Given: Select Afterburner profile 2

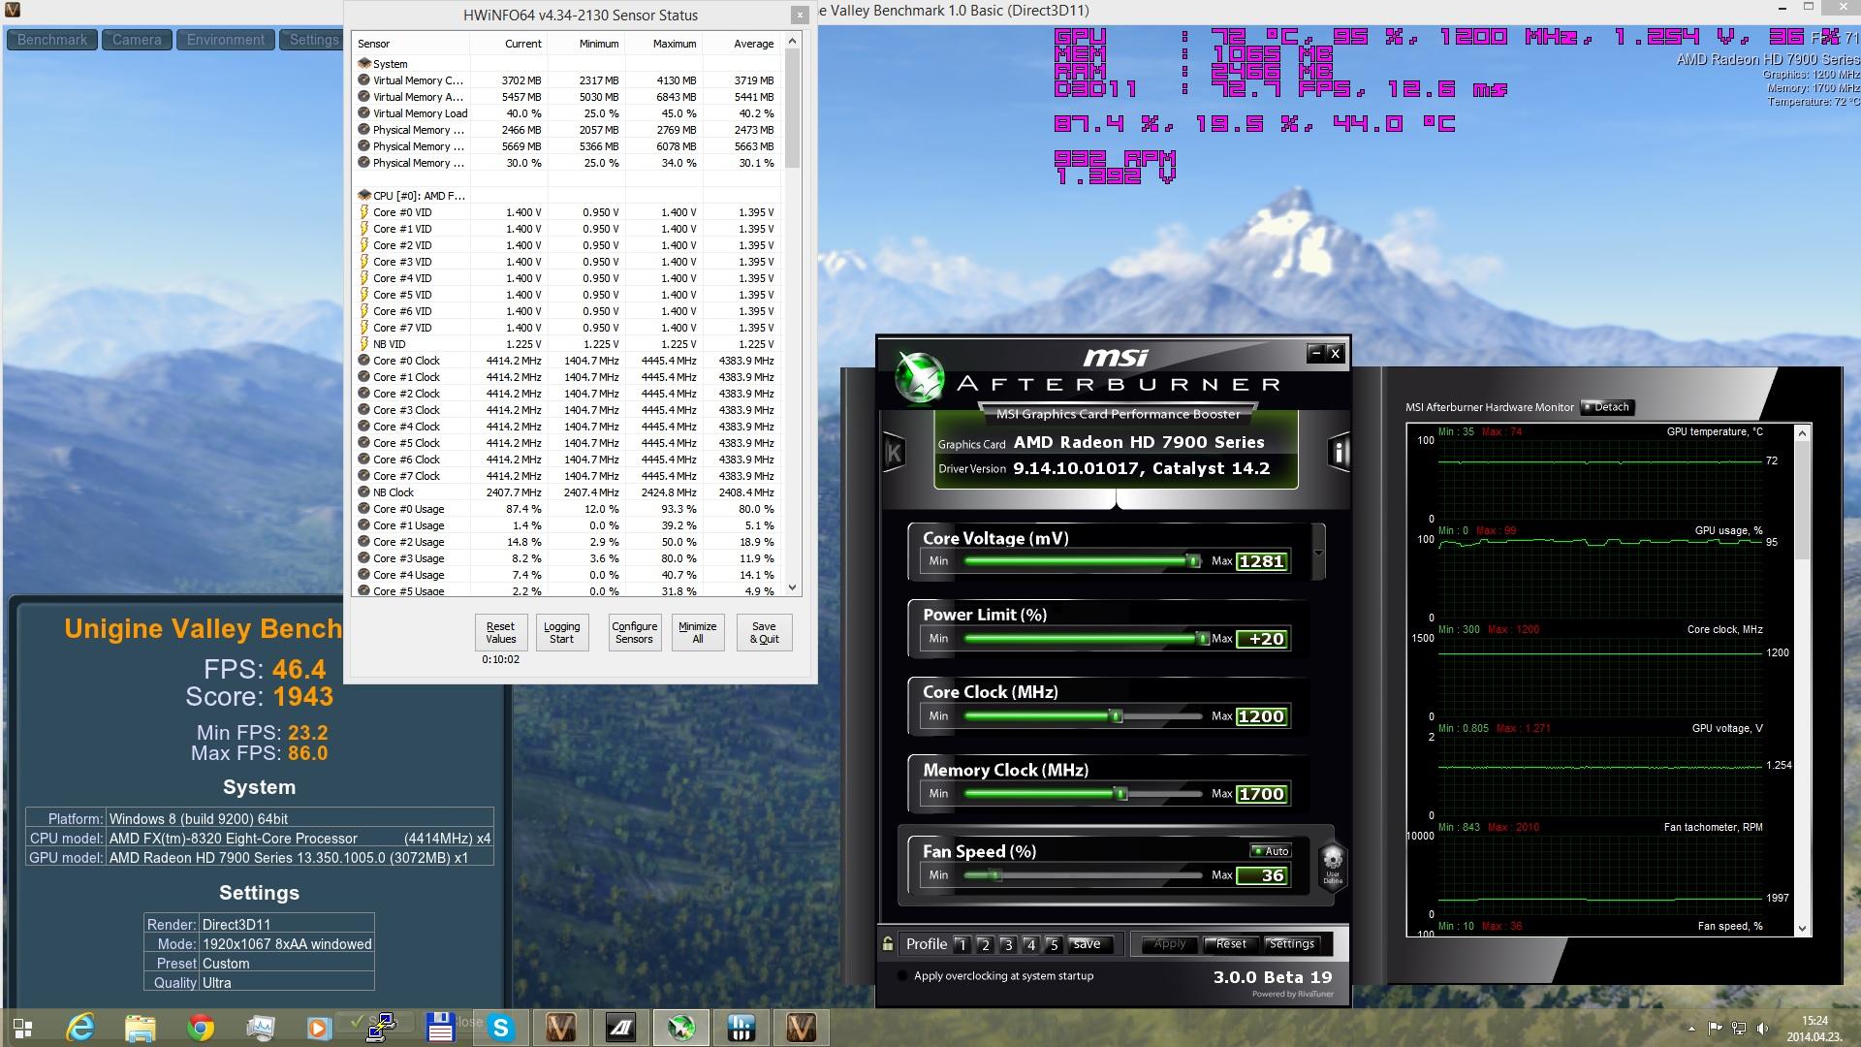Looking at the screenshot, I should point(984,944).
